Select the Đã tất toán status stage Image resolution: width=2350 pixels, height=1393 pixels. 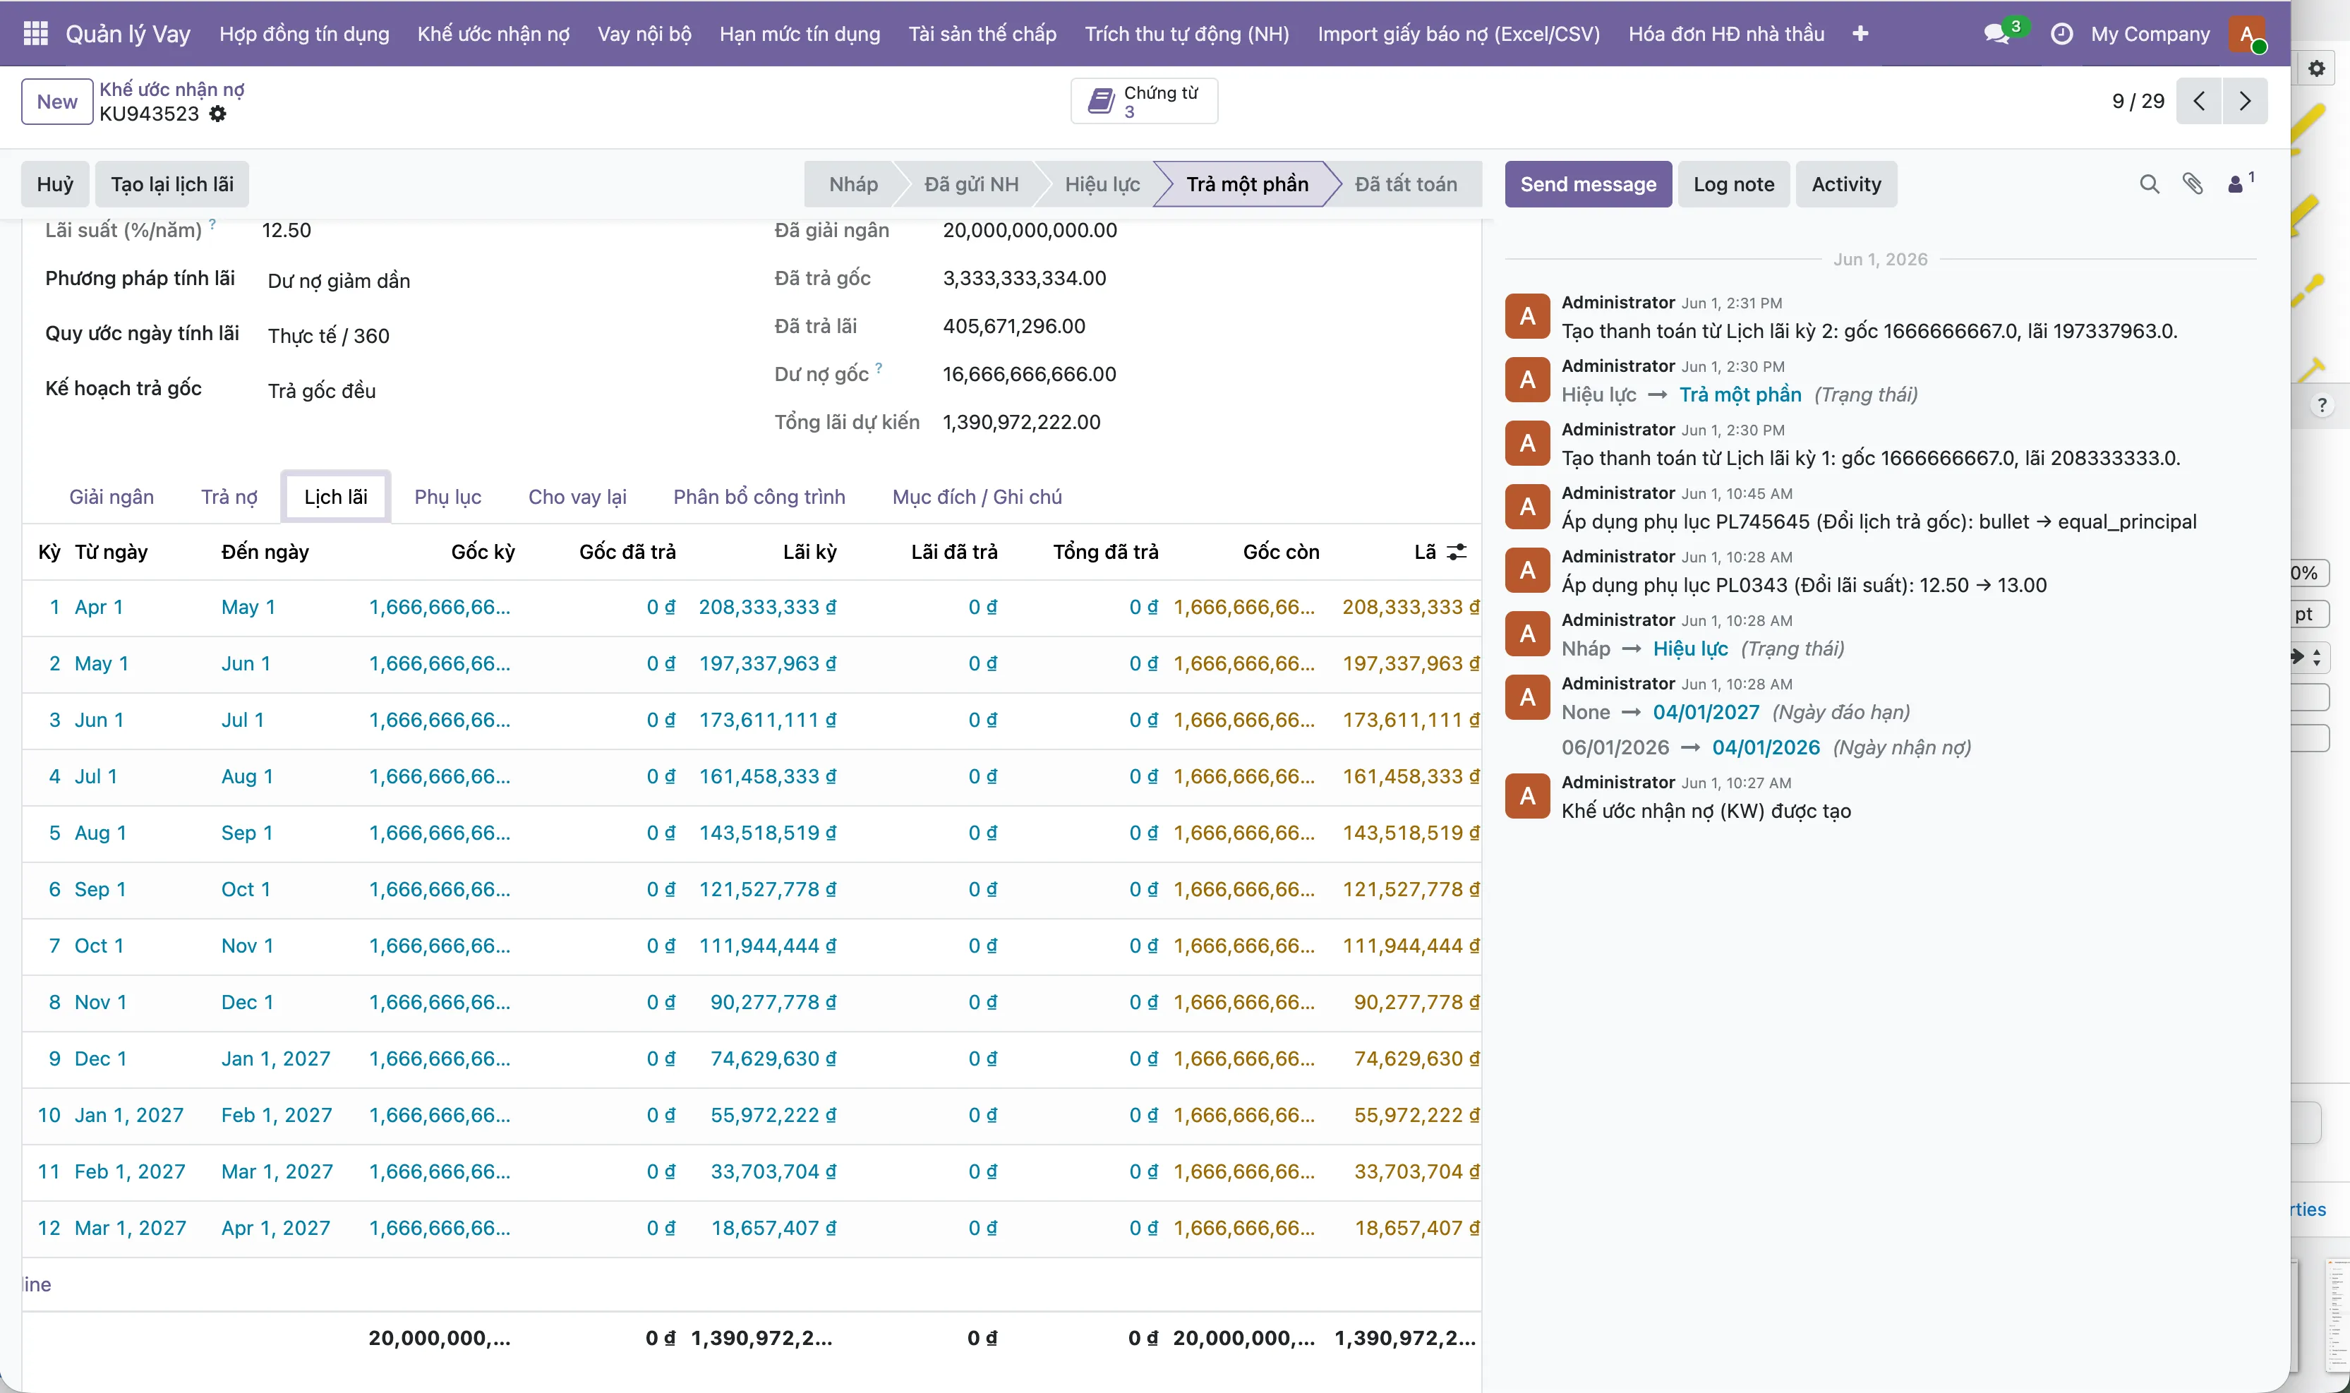coord(1405,184)
